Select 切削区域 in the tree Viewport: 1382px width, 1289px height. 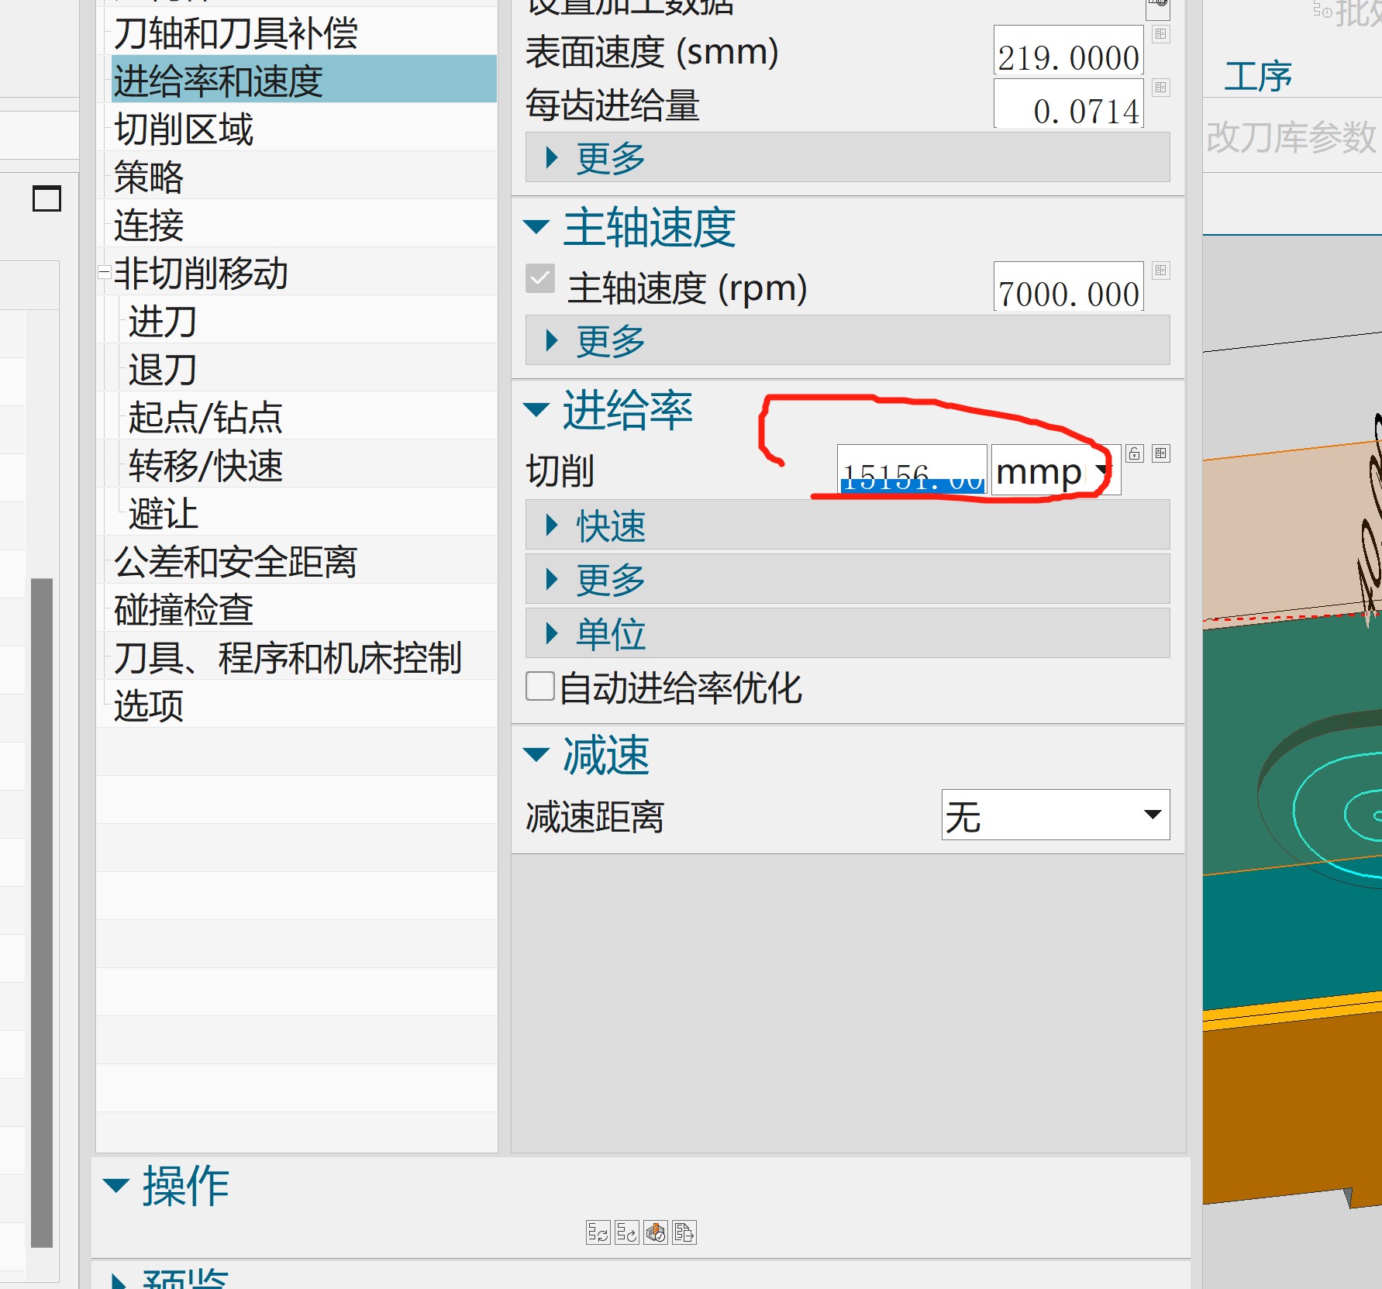[184, 129]
